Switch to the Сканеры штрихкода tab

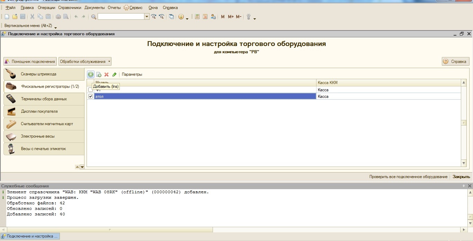coord(44,74)
